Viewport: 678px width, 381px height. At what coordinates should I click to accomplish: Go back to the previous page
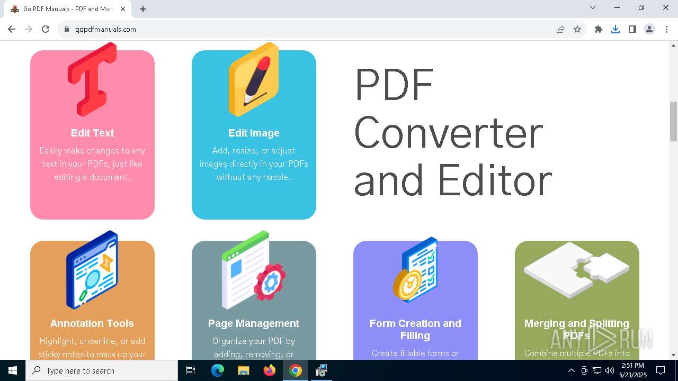point(12,29)
